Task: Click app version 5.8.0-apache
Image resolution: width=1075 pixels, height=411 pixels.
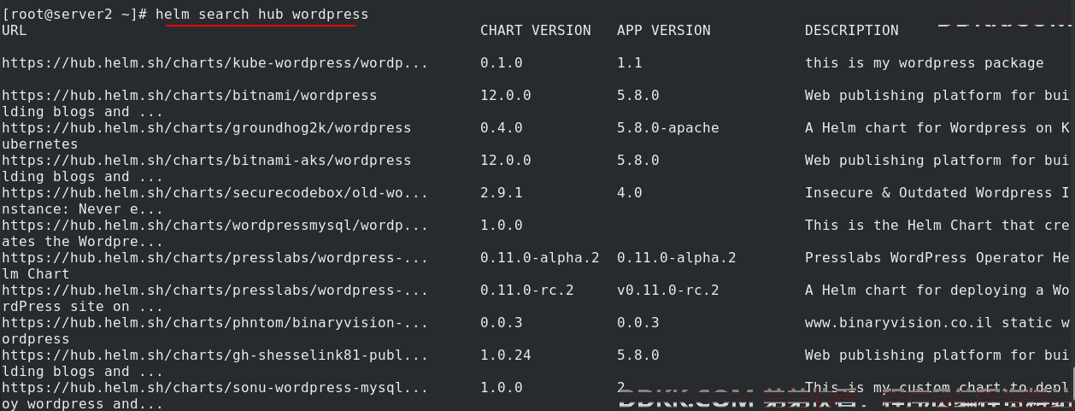Action: tap(668, 127)
